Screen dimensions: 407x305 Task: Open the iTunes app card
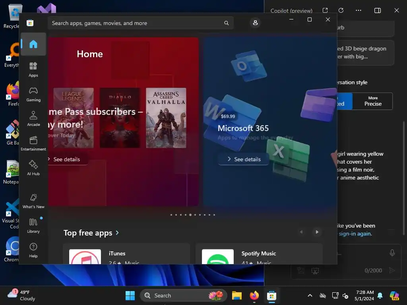coord(126,254)
